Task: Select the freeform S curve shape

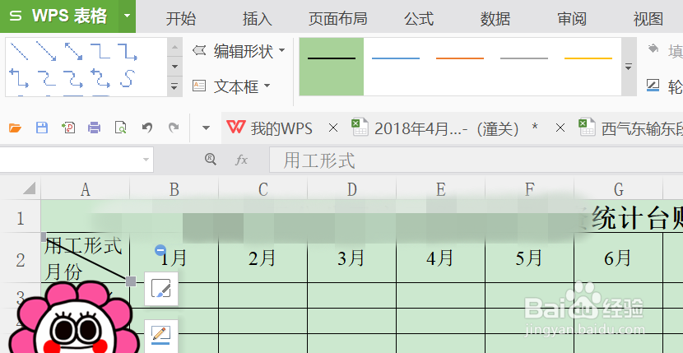Action: point(128,78)
